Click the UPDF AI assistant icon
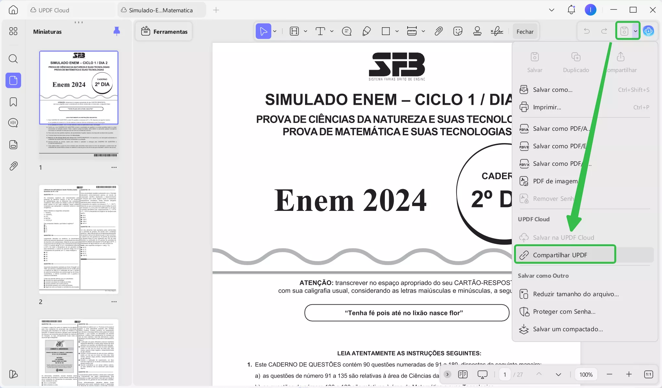Screen dimensions: 662x388 tap(648, 31)
